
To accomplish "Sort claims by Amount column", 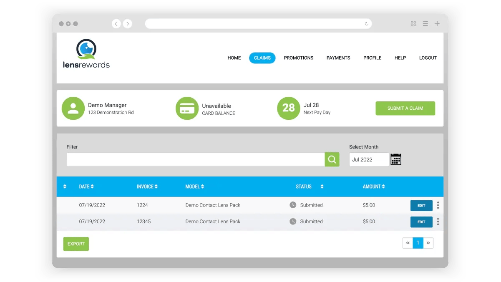I will tap(373, 186).
